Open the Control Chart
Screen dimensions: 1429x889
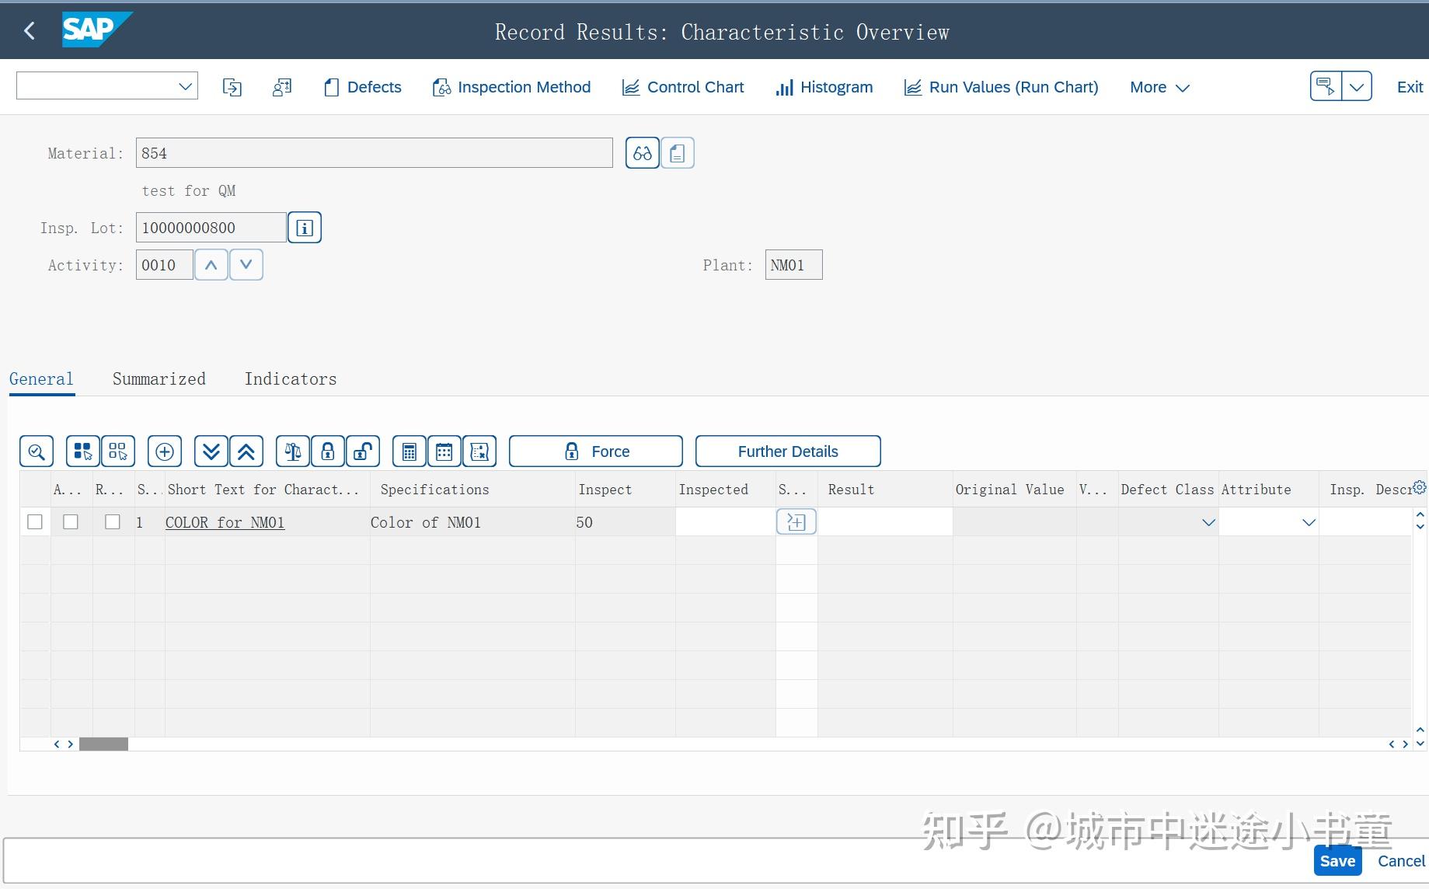[x=682, y=87]
